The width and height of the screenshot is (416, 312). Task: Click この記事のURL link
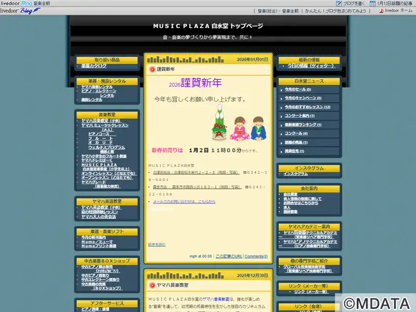click(229, 256)
